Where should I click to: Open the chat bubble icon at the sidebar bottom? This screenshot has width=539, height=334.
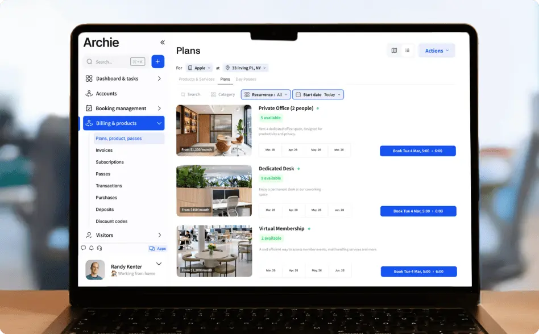(x=84, y=248)
